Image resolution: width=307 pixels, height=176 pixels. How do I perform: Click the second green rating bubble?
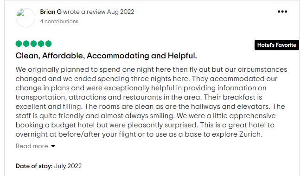coord(26,44)
